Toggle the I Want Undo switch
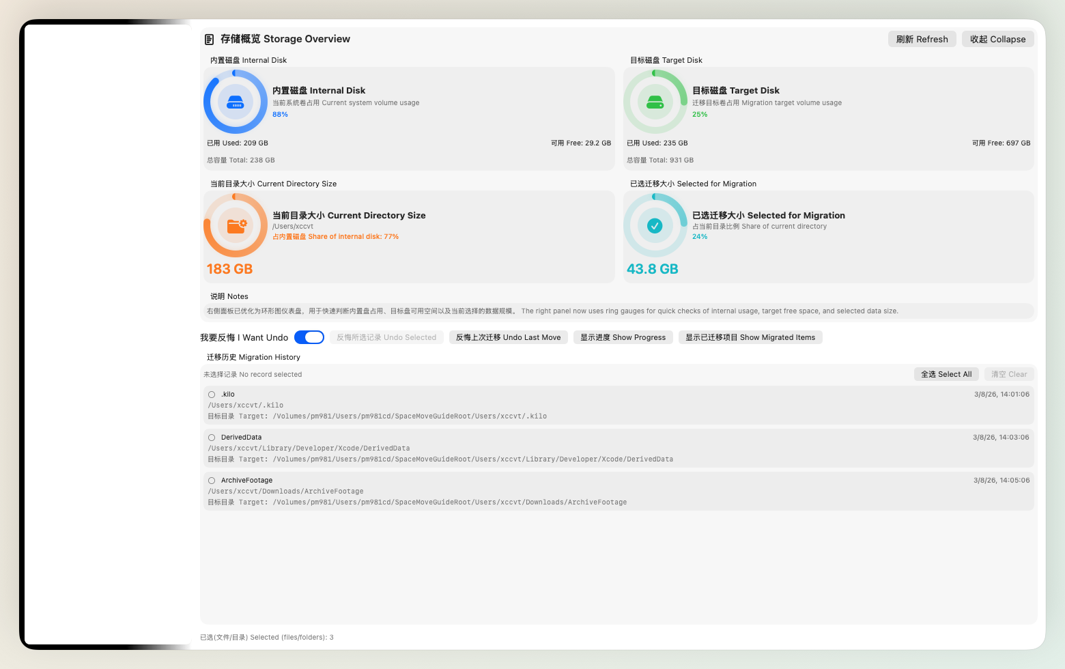1065x669 pixels. [x=309, y=337]
